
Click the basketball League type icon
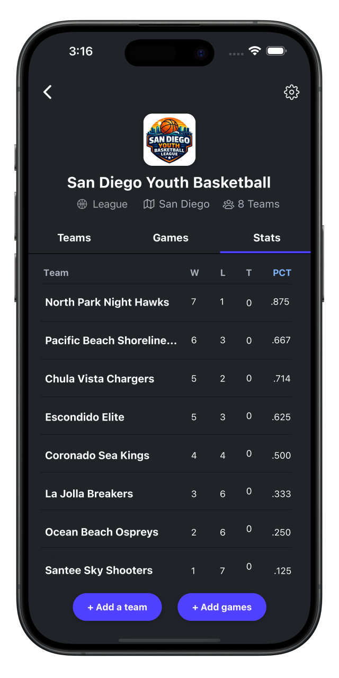83,204
